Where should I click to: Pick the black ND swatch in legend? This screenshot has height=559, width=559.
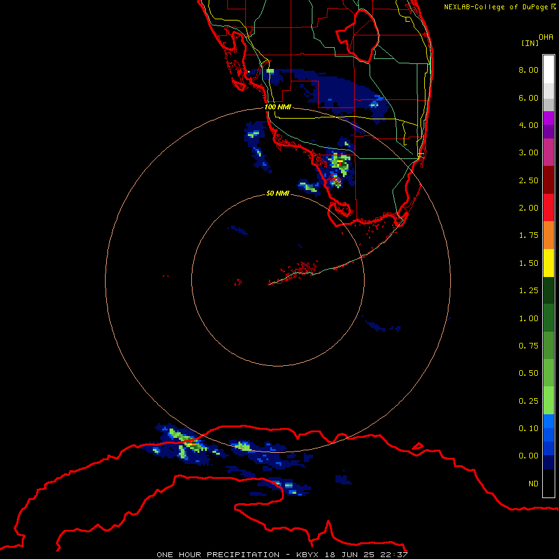pos(548,483)
